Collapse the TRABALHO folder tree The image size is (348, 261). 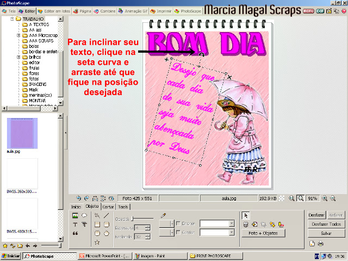(x=12, y=19)
